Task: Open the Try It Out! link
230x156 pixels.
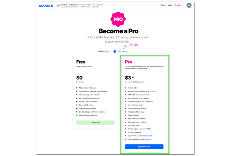Action: (x=95, y=7)
